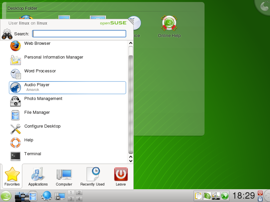The image size is (270, 202).
Task: Switch to virtual desktop 3
Action: coord(71,199)
